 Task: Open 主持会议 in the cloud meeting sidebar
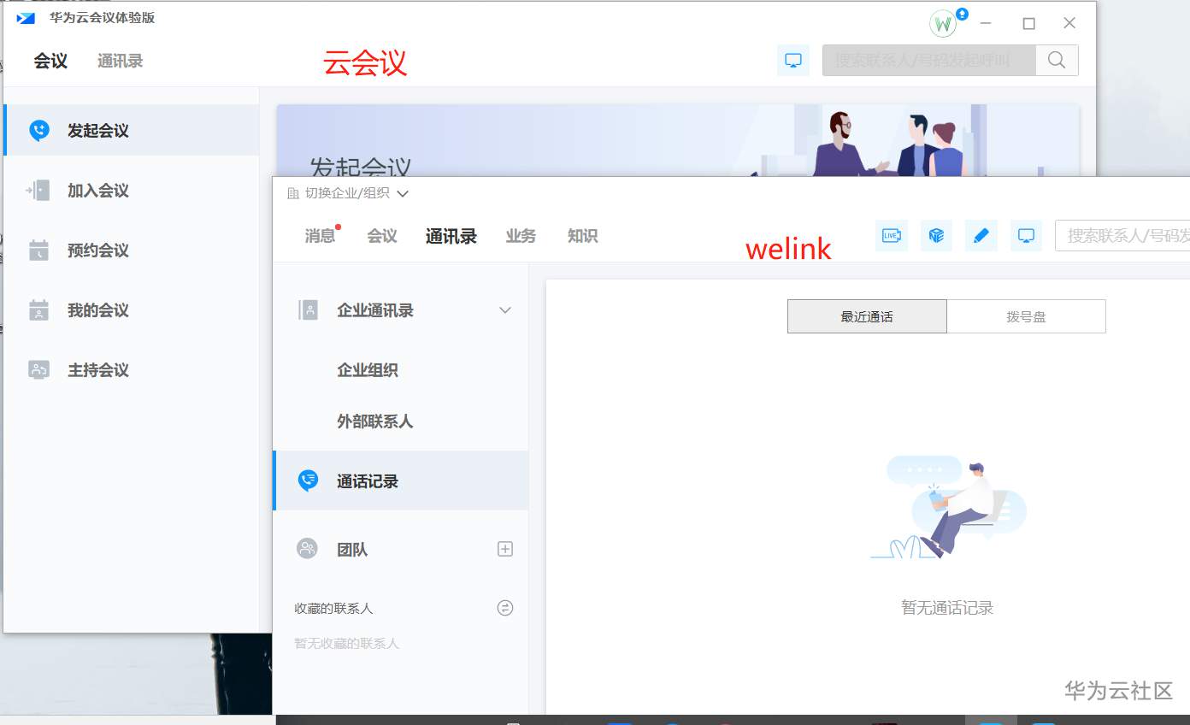coord(131,370)
